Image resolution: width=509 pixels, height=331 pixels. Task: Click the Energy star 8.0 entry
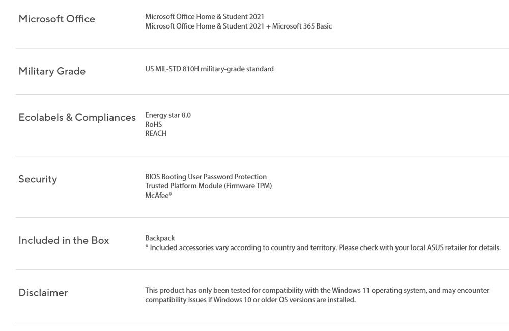168,115
